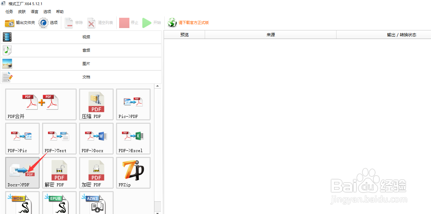
Task: Select the 解密PDF (decrypt PDF) tool
Action: pos(59,173)
